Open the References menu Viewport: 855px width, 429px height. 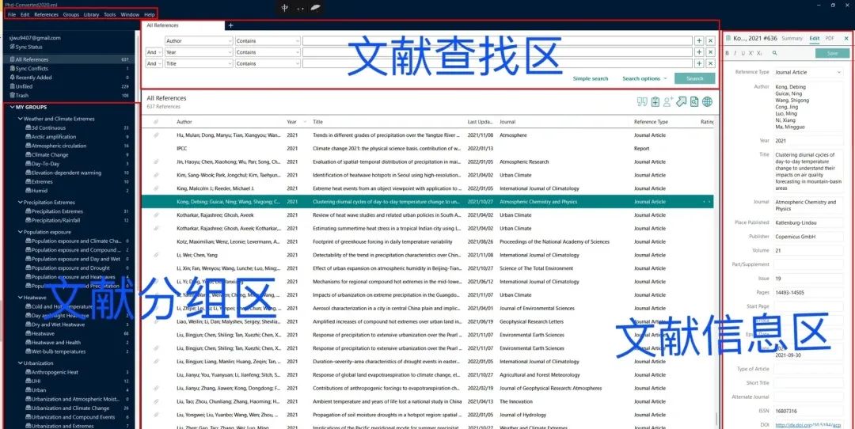[x=46, y=15]
